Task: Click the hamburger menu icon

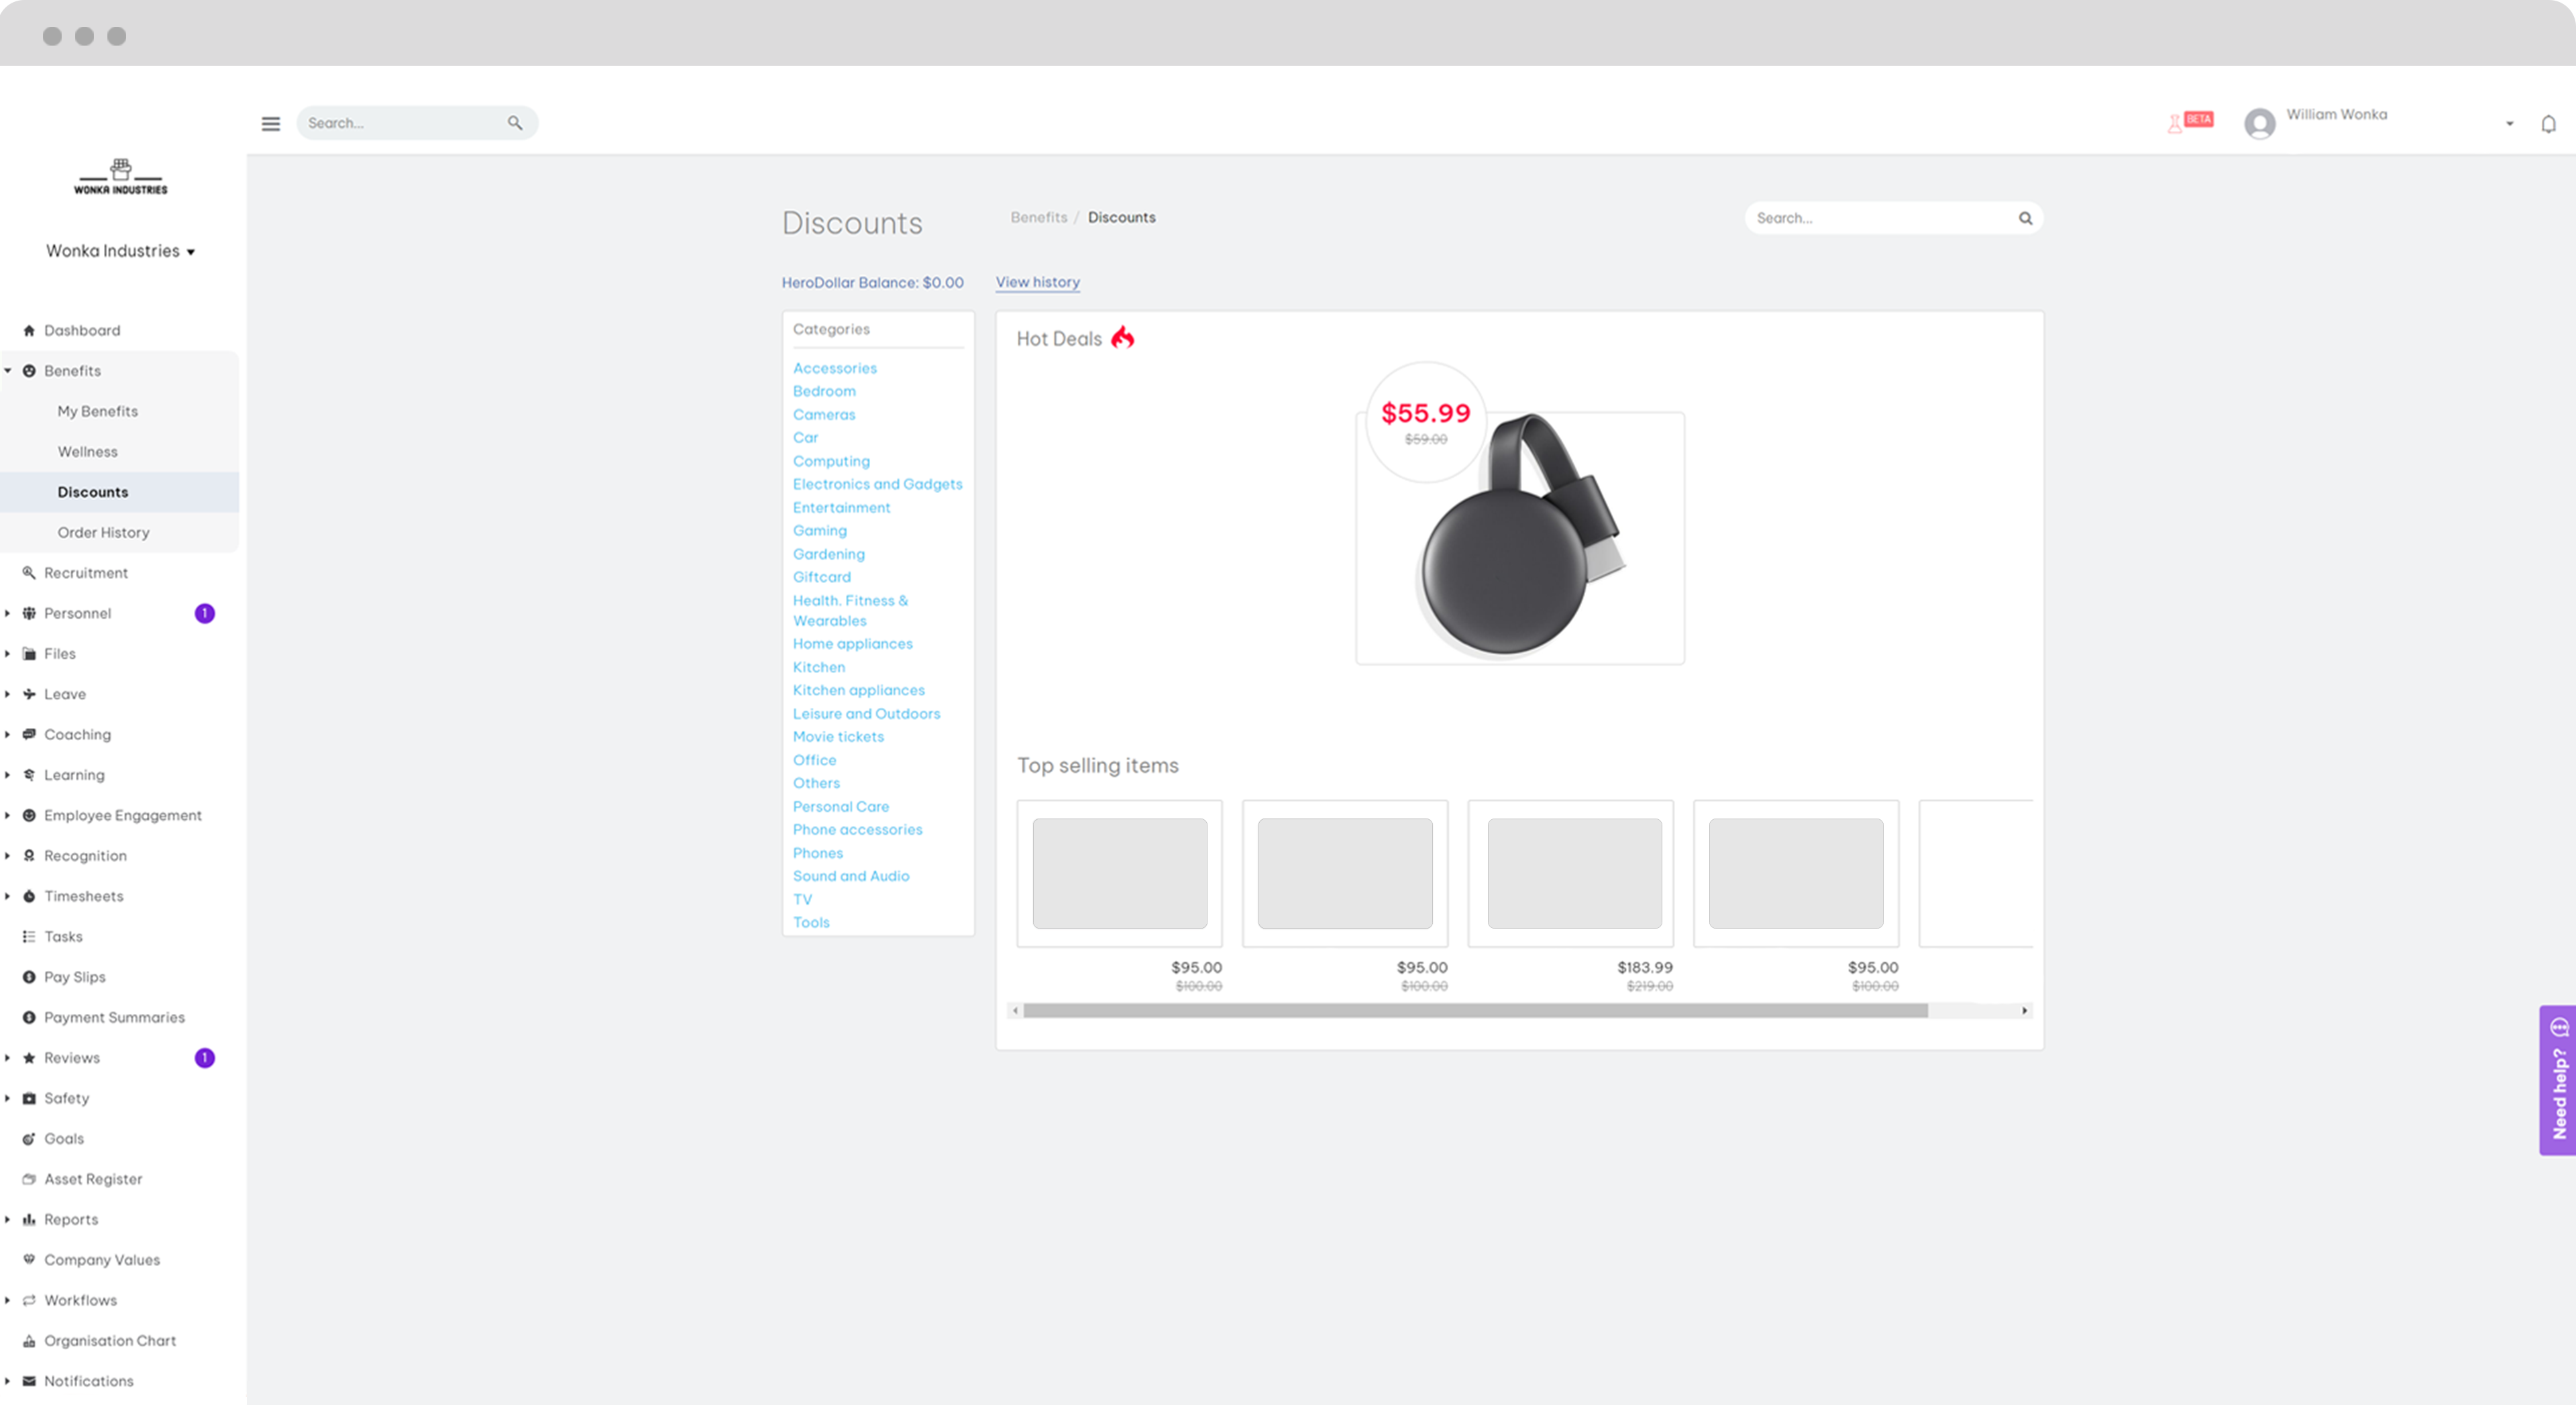Action: 270,123
